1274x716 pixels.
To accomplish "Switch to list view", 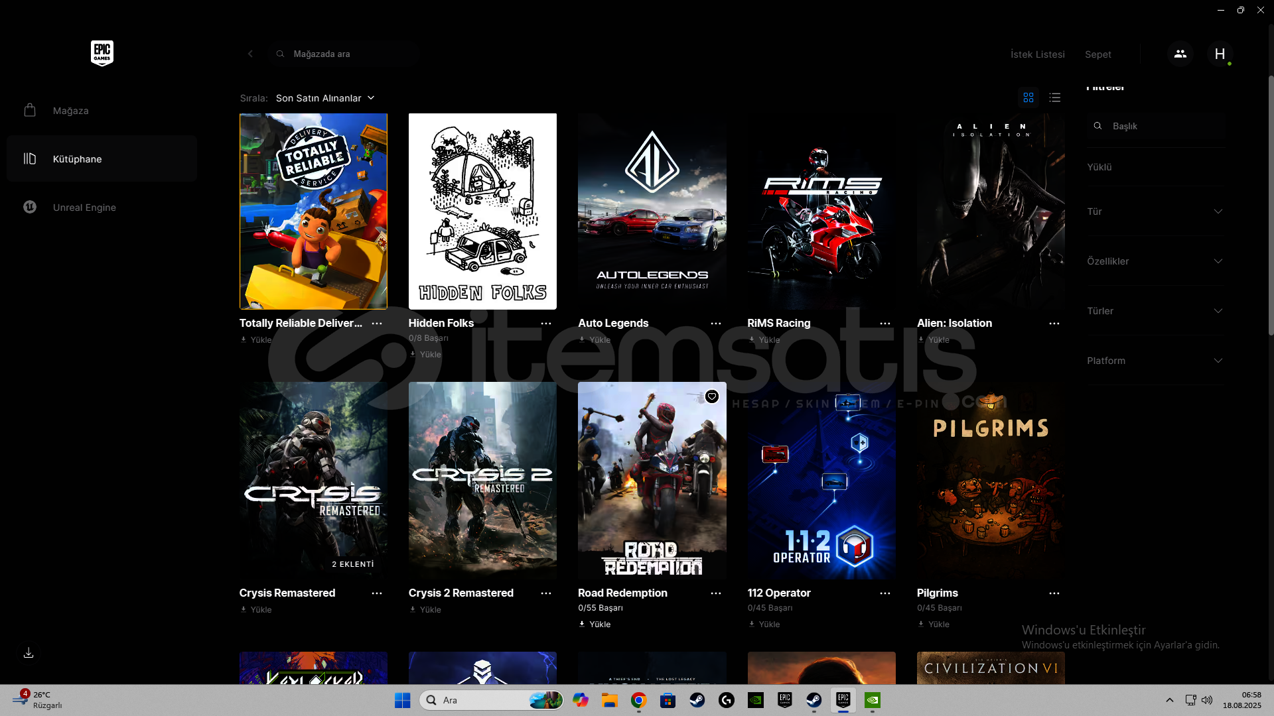I will point(1055,97).
